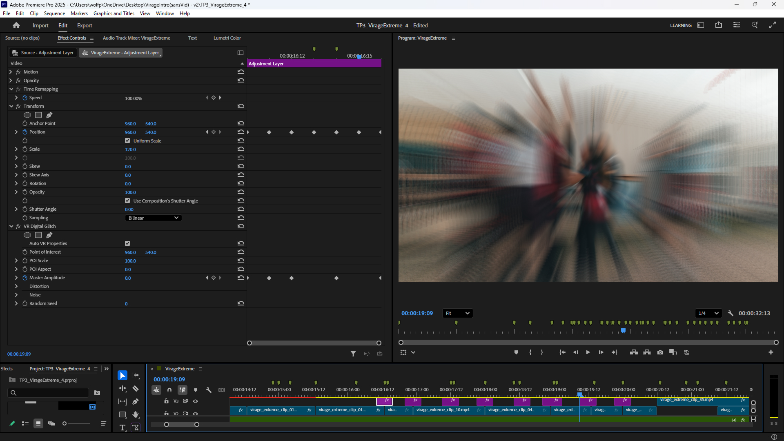Toggle Use Composition's Shutter Angle checkbox

127,200
